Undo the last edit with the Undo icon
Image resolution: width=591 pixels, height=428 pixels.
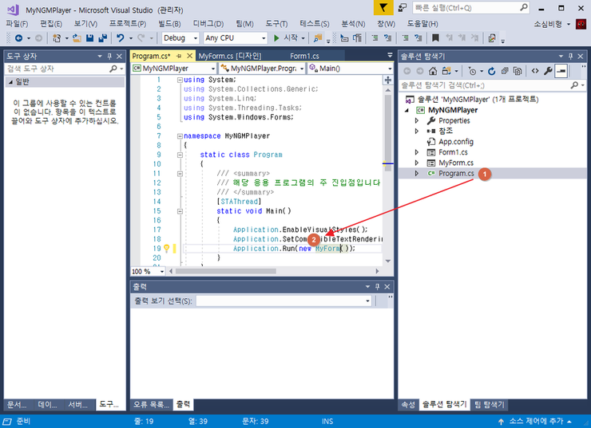coord(121,38)
